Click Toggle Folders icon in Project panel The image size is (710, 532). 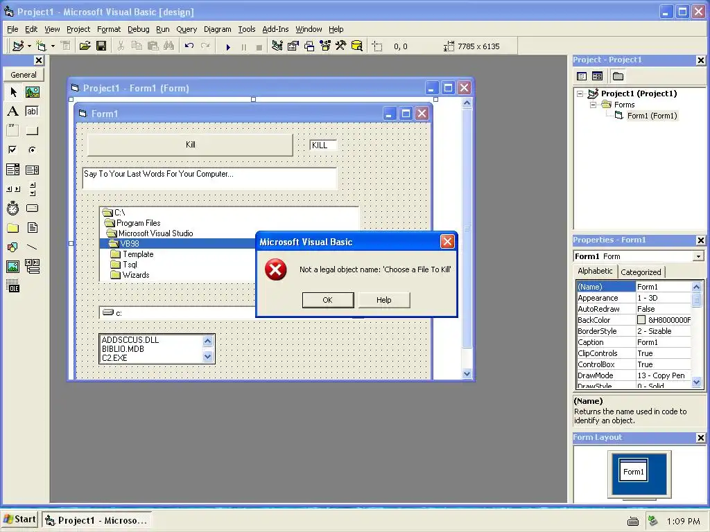pyautogui.click(x=618, y=76)
